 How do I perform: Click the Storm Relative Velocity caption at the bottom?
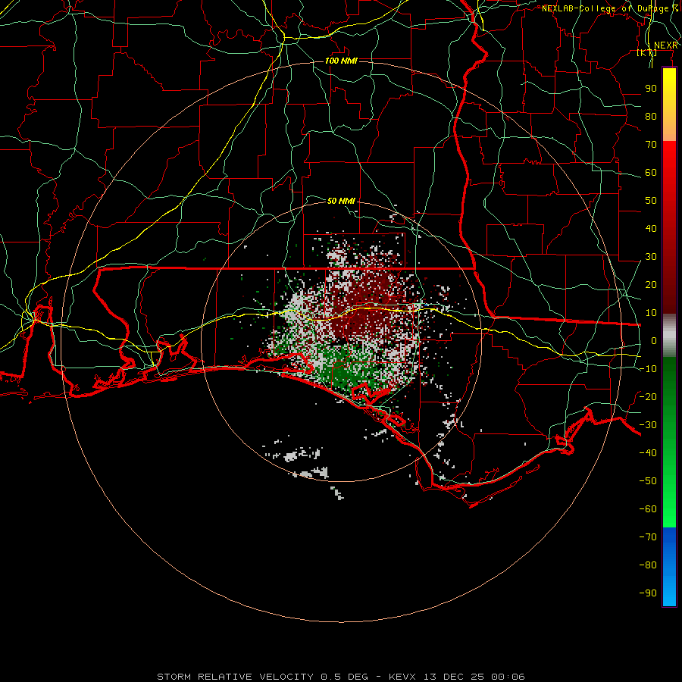[340, 677]
